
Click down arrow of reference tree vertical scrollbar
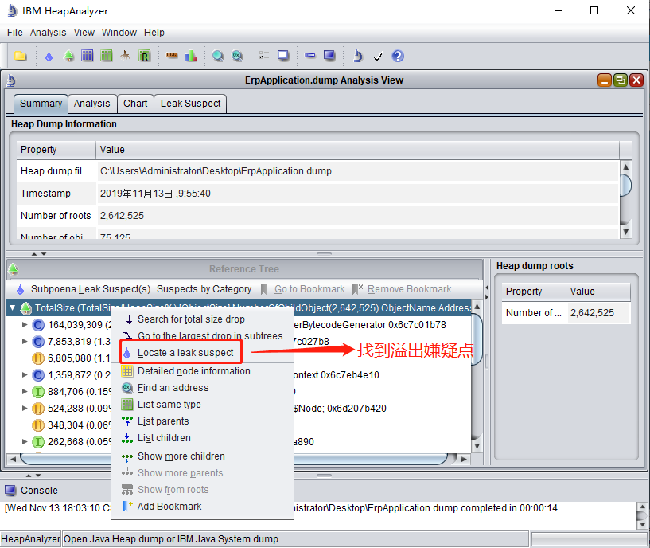(477, 446)
